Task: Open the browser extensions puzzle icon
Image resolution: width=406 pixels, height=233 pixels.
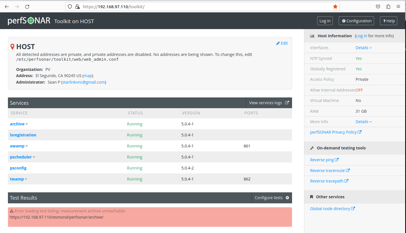Action: tap(388, 6)
